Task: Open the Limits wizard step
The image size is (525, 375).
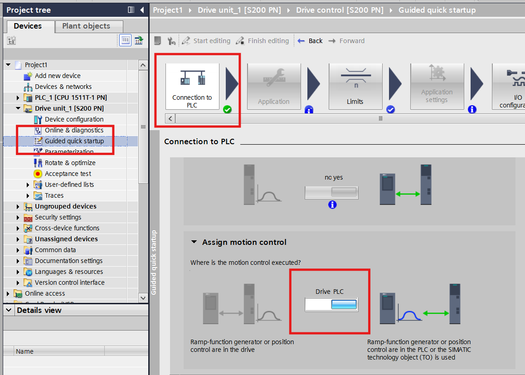Action: tap(355, 86)
